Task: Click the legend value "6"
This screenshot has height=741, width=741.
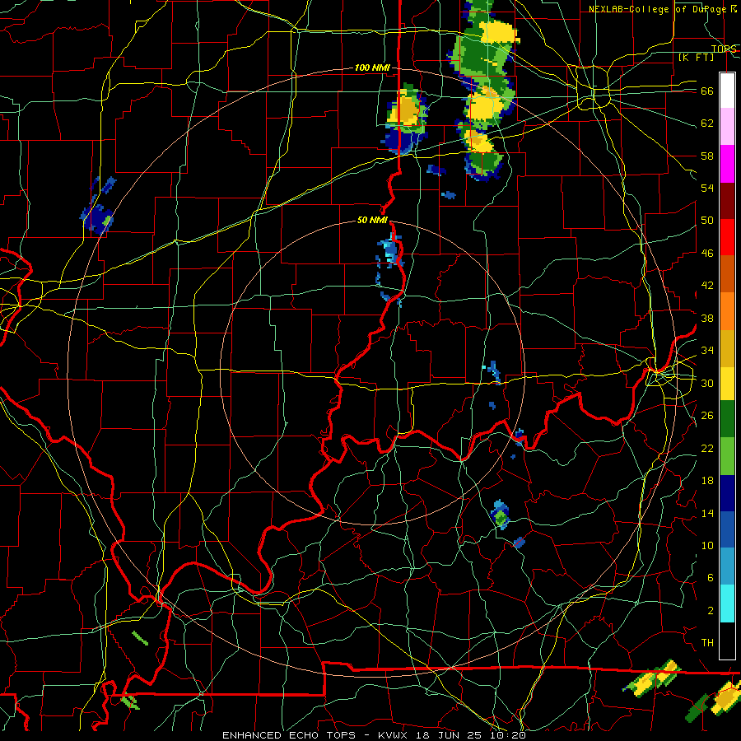Action: pos(710,578)
